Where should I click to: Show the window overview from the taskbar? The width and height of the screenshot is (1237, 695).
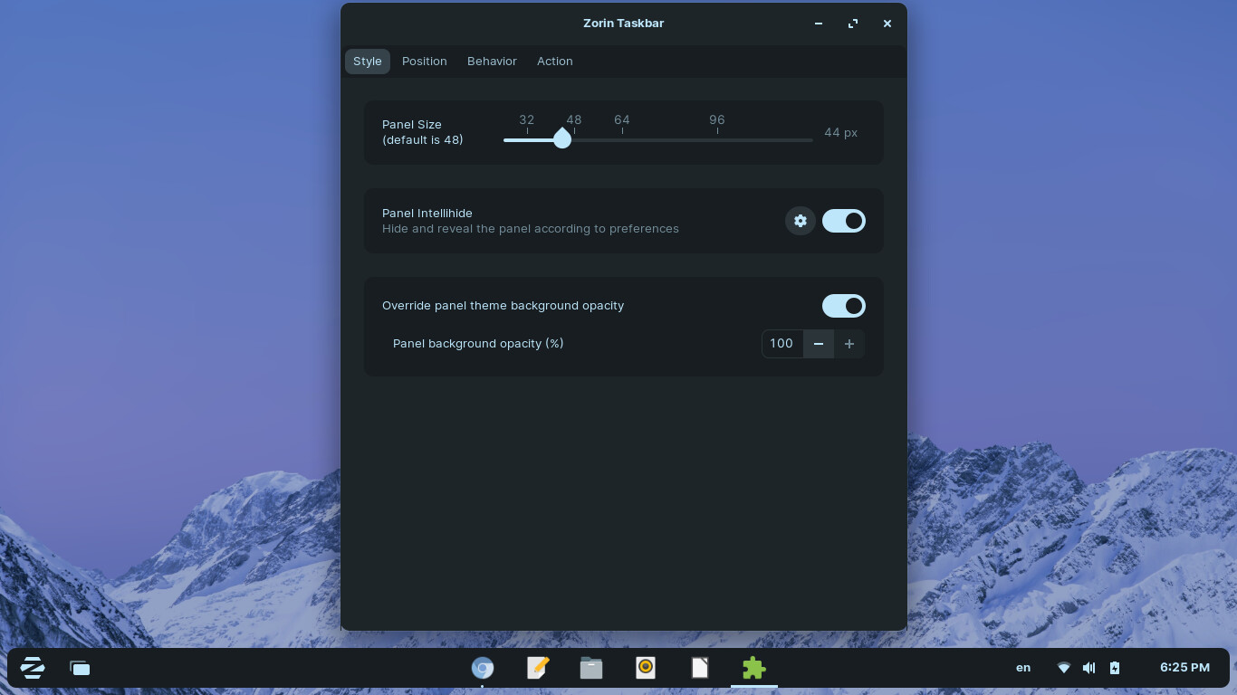click(80, 668)
